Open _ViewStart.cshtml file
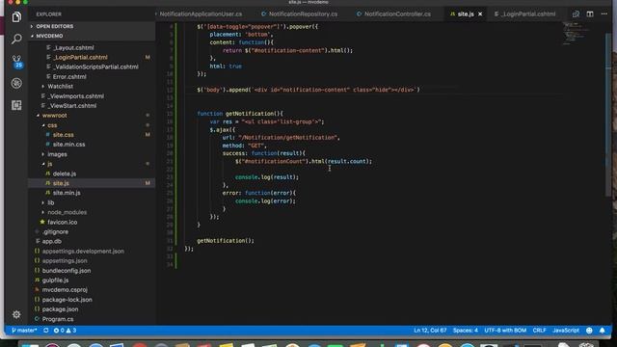 (x=72, y=105)
